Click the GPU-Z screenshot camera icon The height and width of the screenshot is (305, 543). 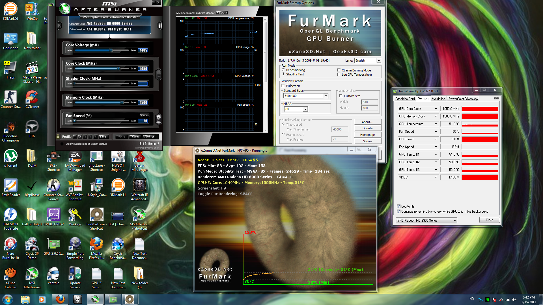(496, 98)
